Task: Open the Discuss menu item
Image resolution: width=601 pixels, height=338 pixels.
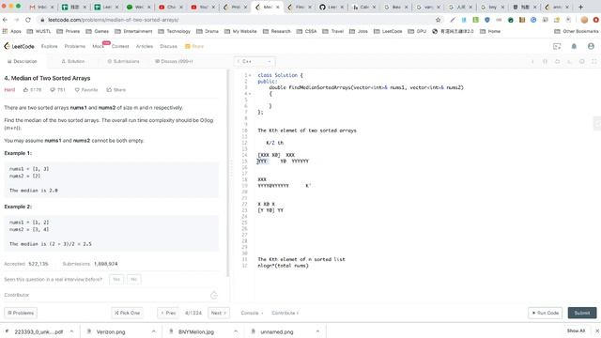Action: pyautogui.click(x=168, y=46)
